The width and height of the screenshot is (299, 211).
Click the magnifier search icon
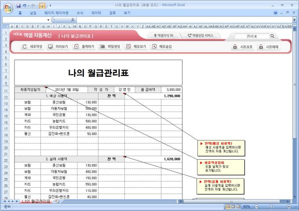click(272, 36)
